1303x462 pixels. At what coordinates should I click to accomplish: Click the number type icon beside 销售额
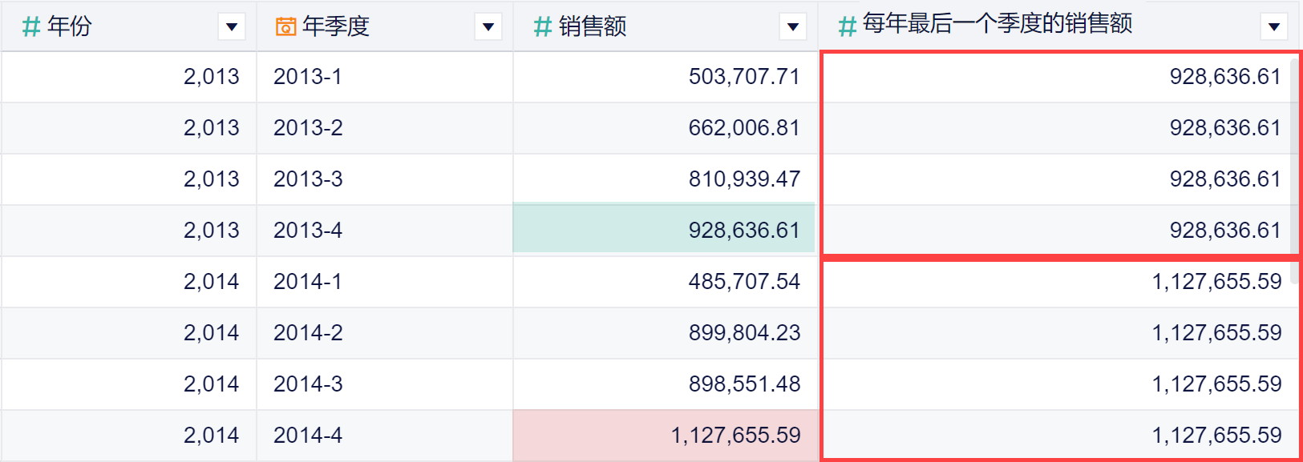(543, 27)
